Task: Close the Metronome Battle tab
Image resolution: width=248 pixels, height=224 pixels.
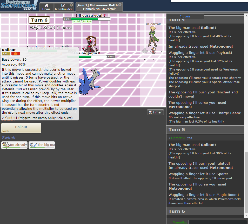Action: pos(120,5)
